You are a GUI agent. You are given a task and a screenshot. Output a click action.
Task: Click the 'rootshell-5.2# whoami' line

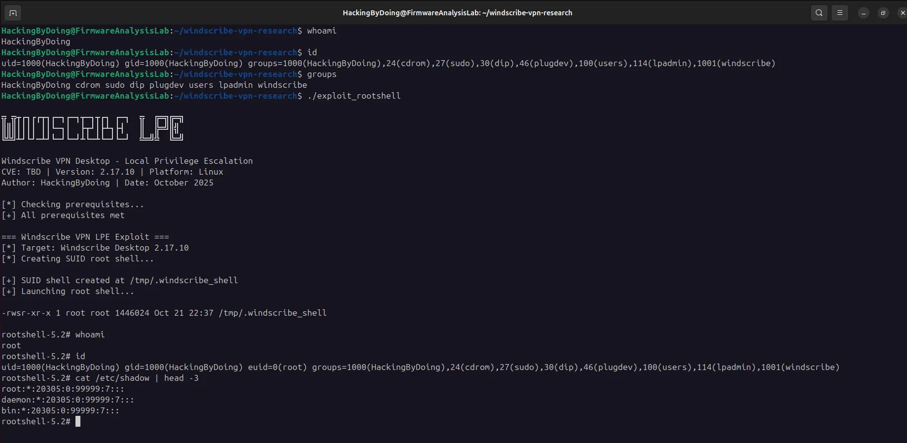coord(53,334)
